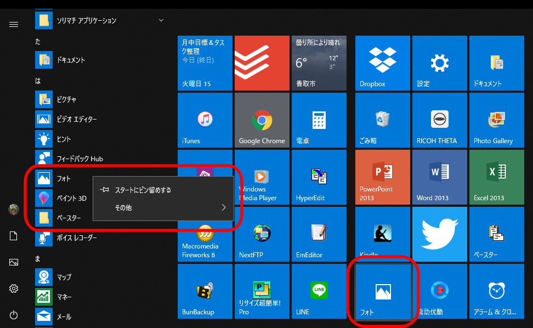Screen dimensions: 533x328
Task: Launch the LINE app tile
Action: 319,291
